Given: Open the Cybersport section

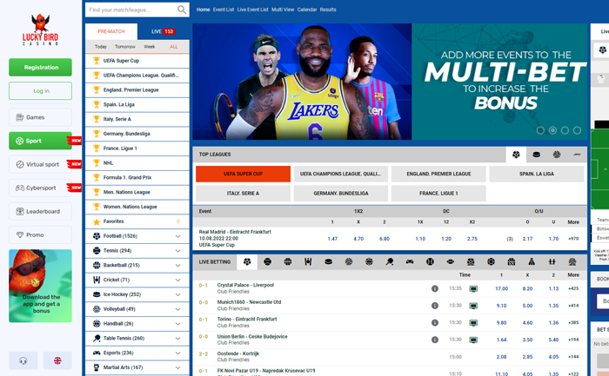Looking at the screenshot, I should (40, 188).
